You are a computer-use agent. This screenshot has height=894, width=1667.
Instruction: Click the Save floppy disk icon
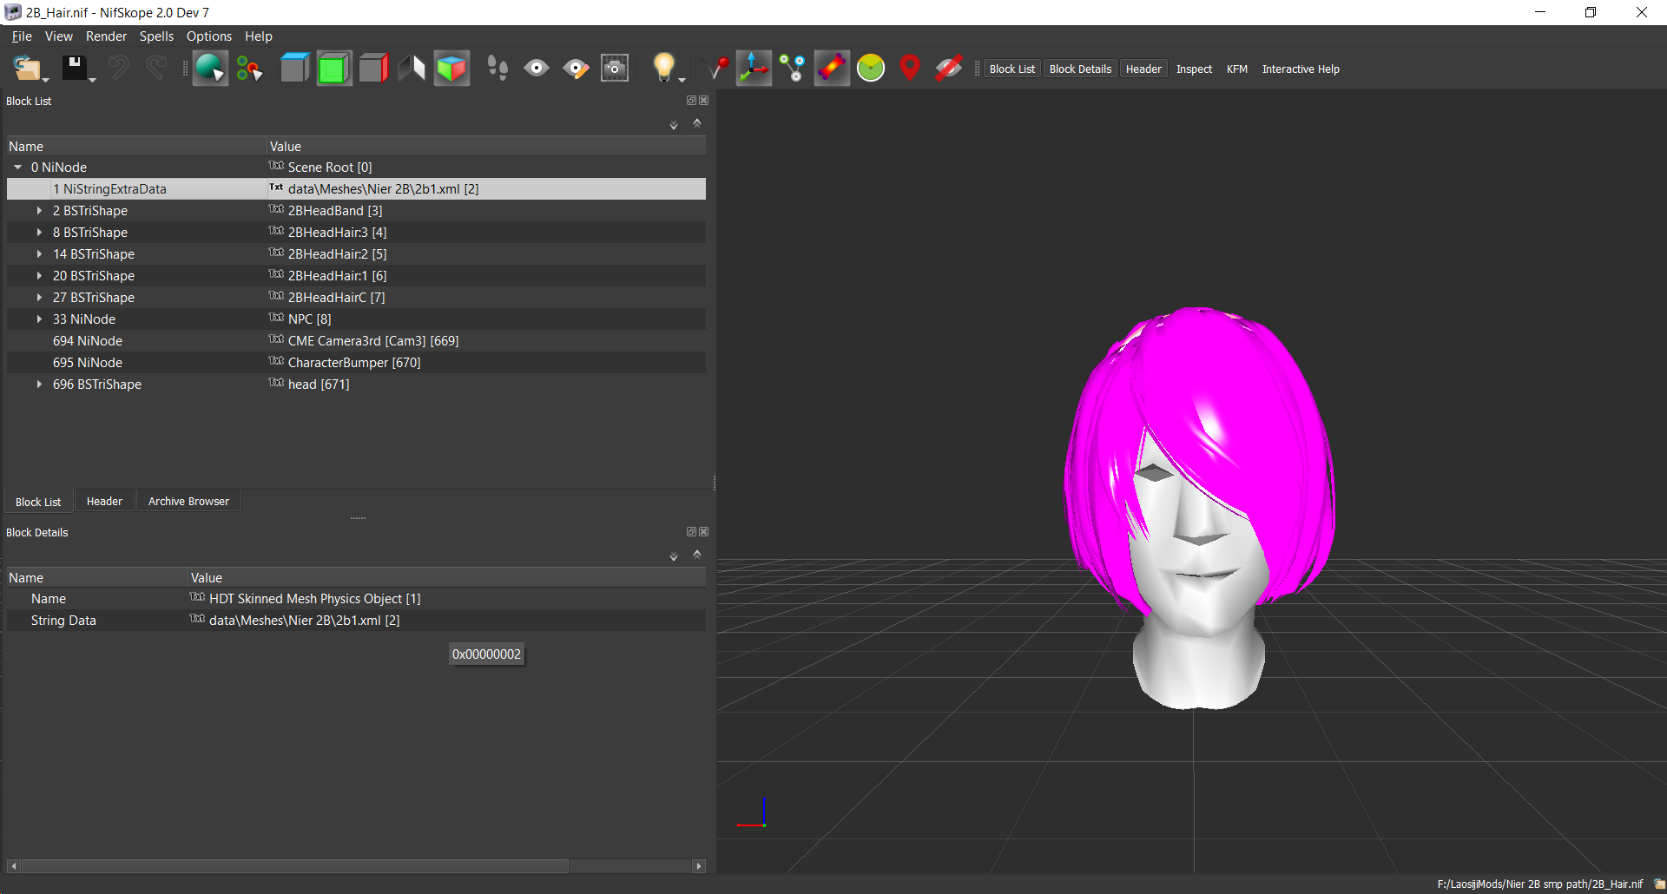(x=74, y=68)
